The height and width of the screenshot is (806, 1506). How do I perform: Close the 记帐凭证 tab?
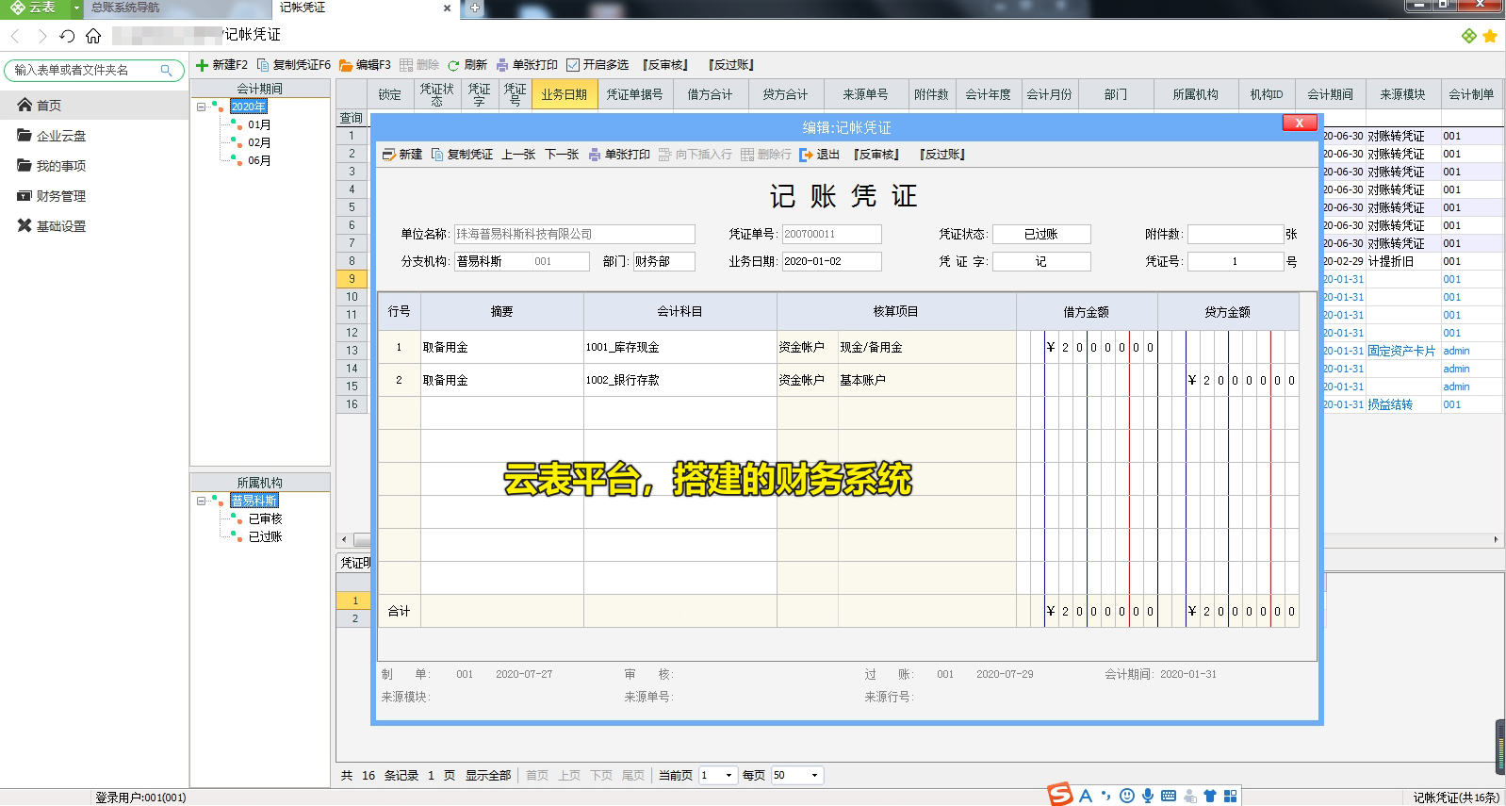tap(447, 8)
